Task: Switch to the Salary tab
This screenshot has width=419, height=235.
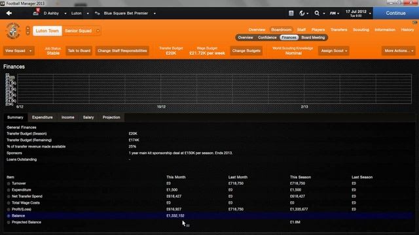Action: click(x=88, y=117)
